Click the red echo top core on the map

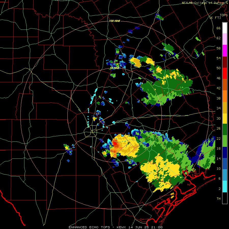tap(116, 144)
